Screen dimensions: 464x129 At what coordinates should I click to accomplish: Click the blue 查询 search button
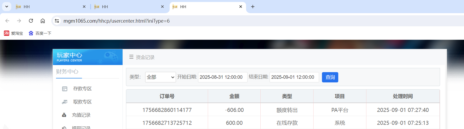pos(330,77)
